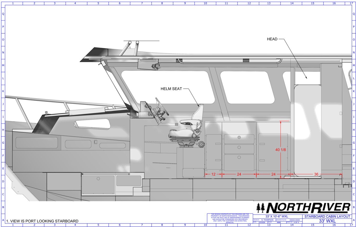This screenshot has height=227, width=356.
Task: Click the North River pine trees logo
Action: coord(260,208)
